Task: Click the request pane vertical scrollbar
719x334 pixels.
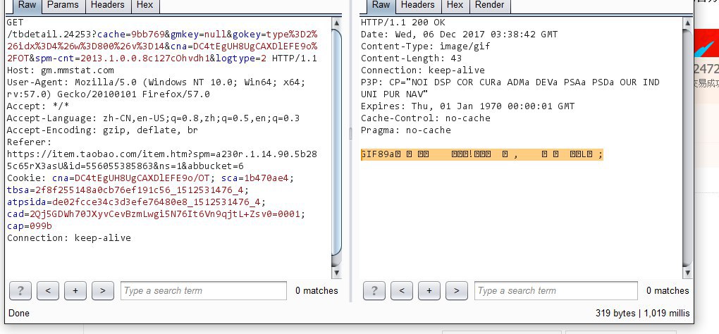Action: click(x=336, y=141)
